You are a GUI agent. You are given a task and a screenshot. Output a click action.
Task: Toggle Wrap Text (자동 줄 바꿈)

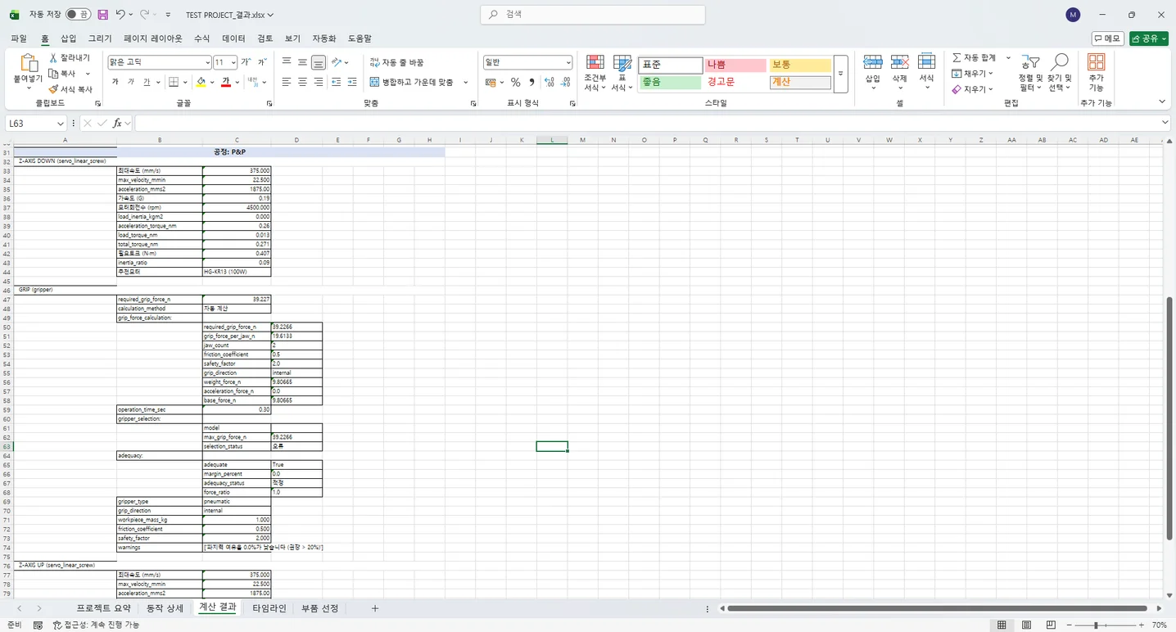point(396,62)
